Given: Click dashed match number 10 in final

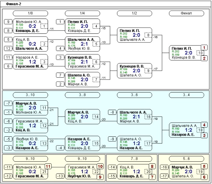Looking at the screenshot, I should point(200,53).
